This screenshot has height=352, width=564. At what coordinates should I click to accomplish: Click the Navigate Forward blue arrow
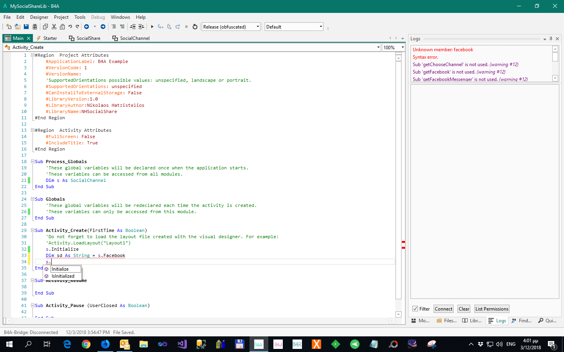(x=103, y=27)
